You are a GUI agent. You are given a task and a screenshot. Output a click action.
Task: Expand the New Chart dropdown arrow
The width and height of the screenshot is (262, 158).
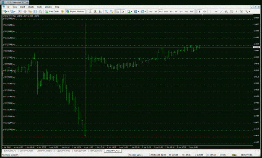point(8,11)
